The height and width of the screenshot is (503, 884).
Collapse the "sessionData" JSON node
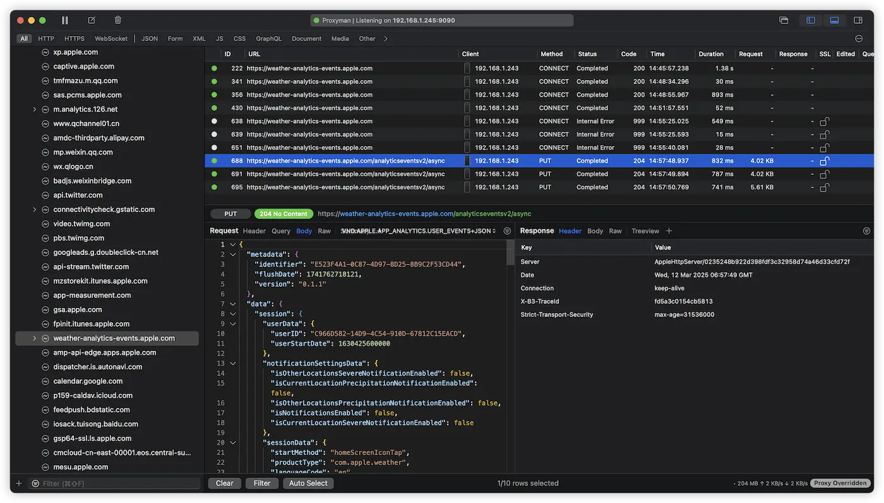pos(233,442)
